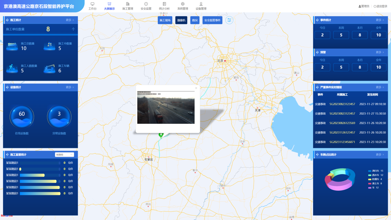
Task: Click the 退出登录 logout link
Action: tap(380, 6)
